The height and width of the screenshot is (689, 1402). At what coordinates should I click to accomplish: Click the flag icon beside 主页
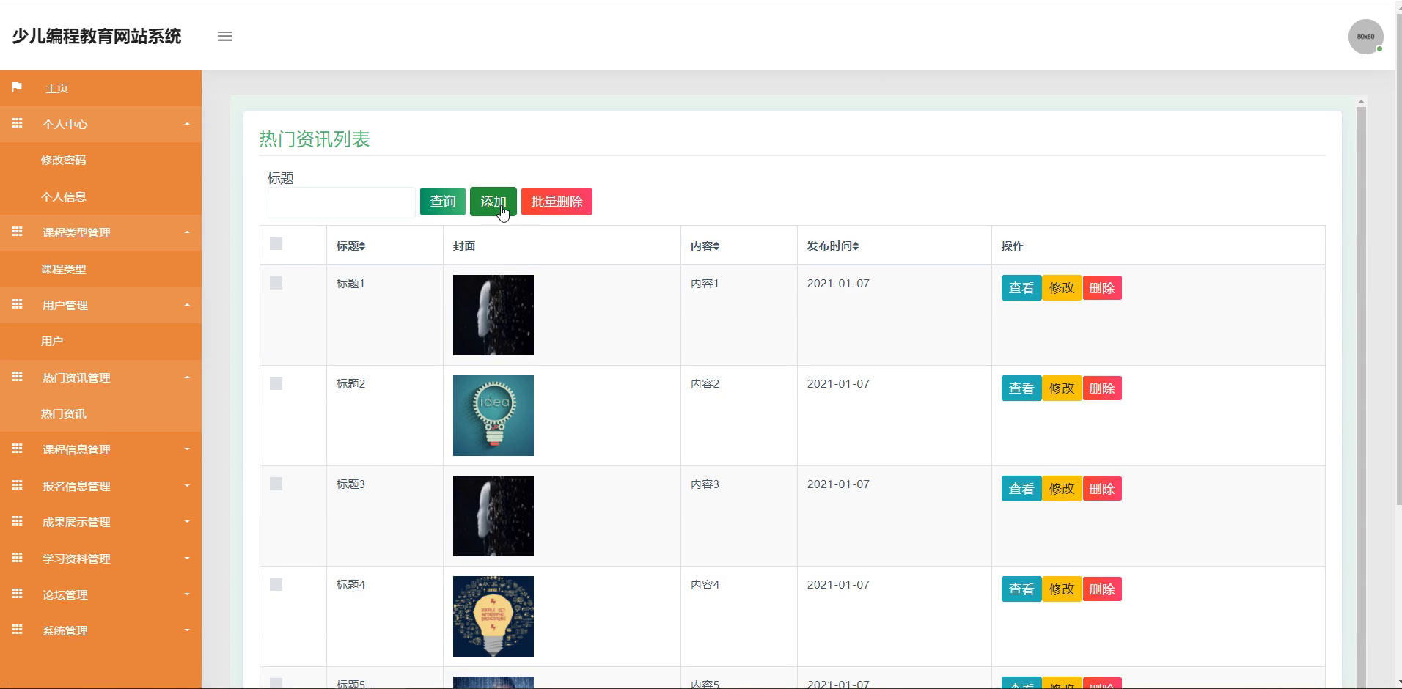pyautogui.click(x=17, y=87)
